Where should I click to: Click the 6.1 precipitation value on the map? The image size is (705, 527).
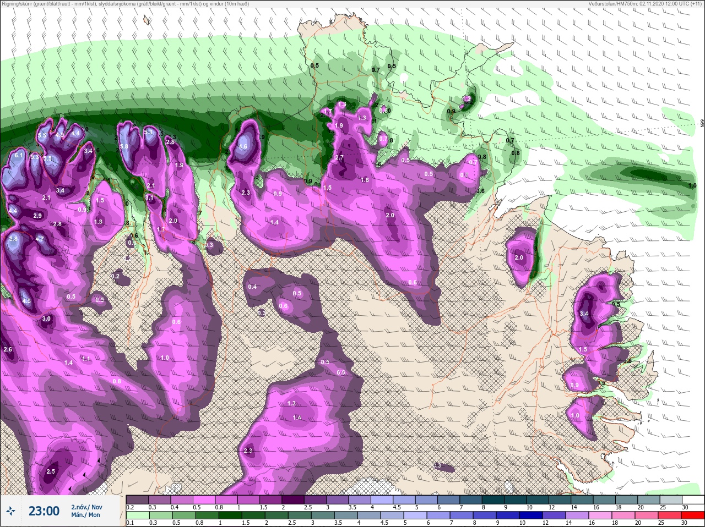pyautogui.click(x=19, y=156)
